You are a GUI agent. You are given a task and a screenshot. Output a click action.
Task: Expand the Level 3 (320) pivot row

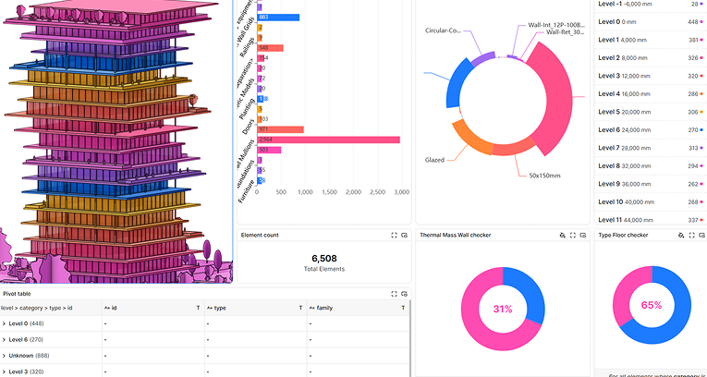tap(4, 371)
